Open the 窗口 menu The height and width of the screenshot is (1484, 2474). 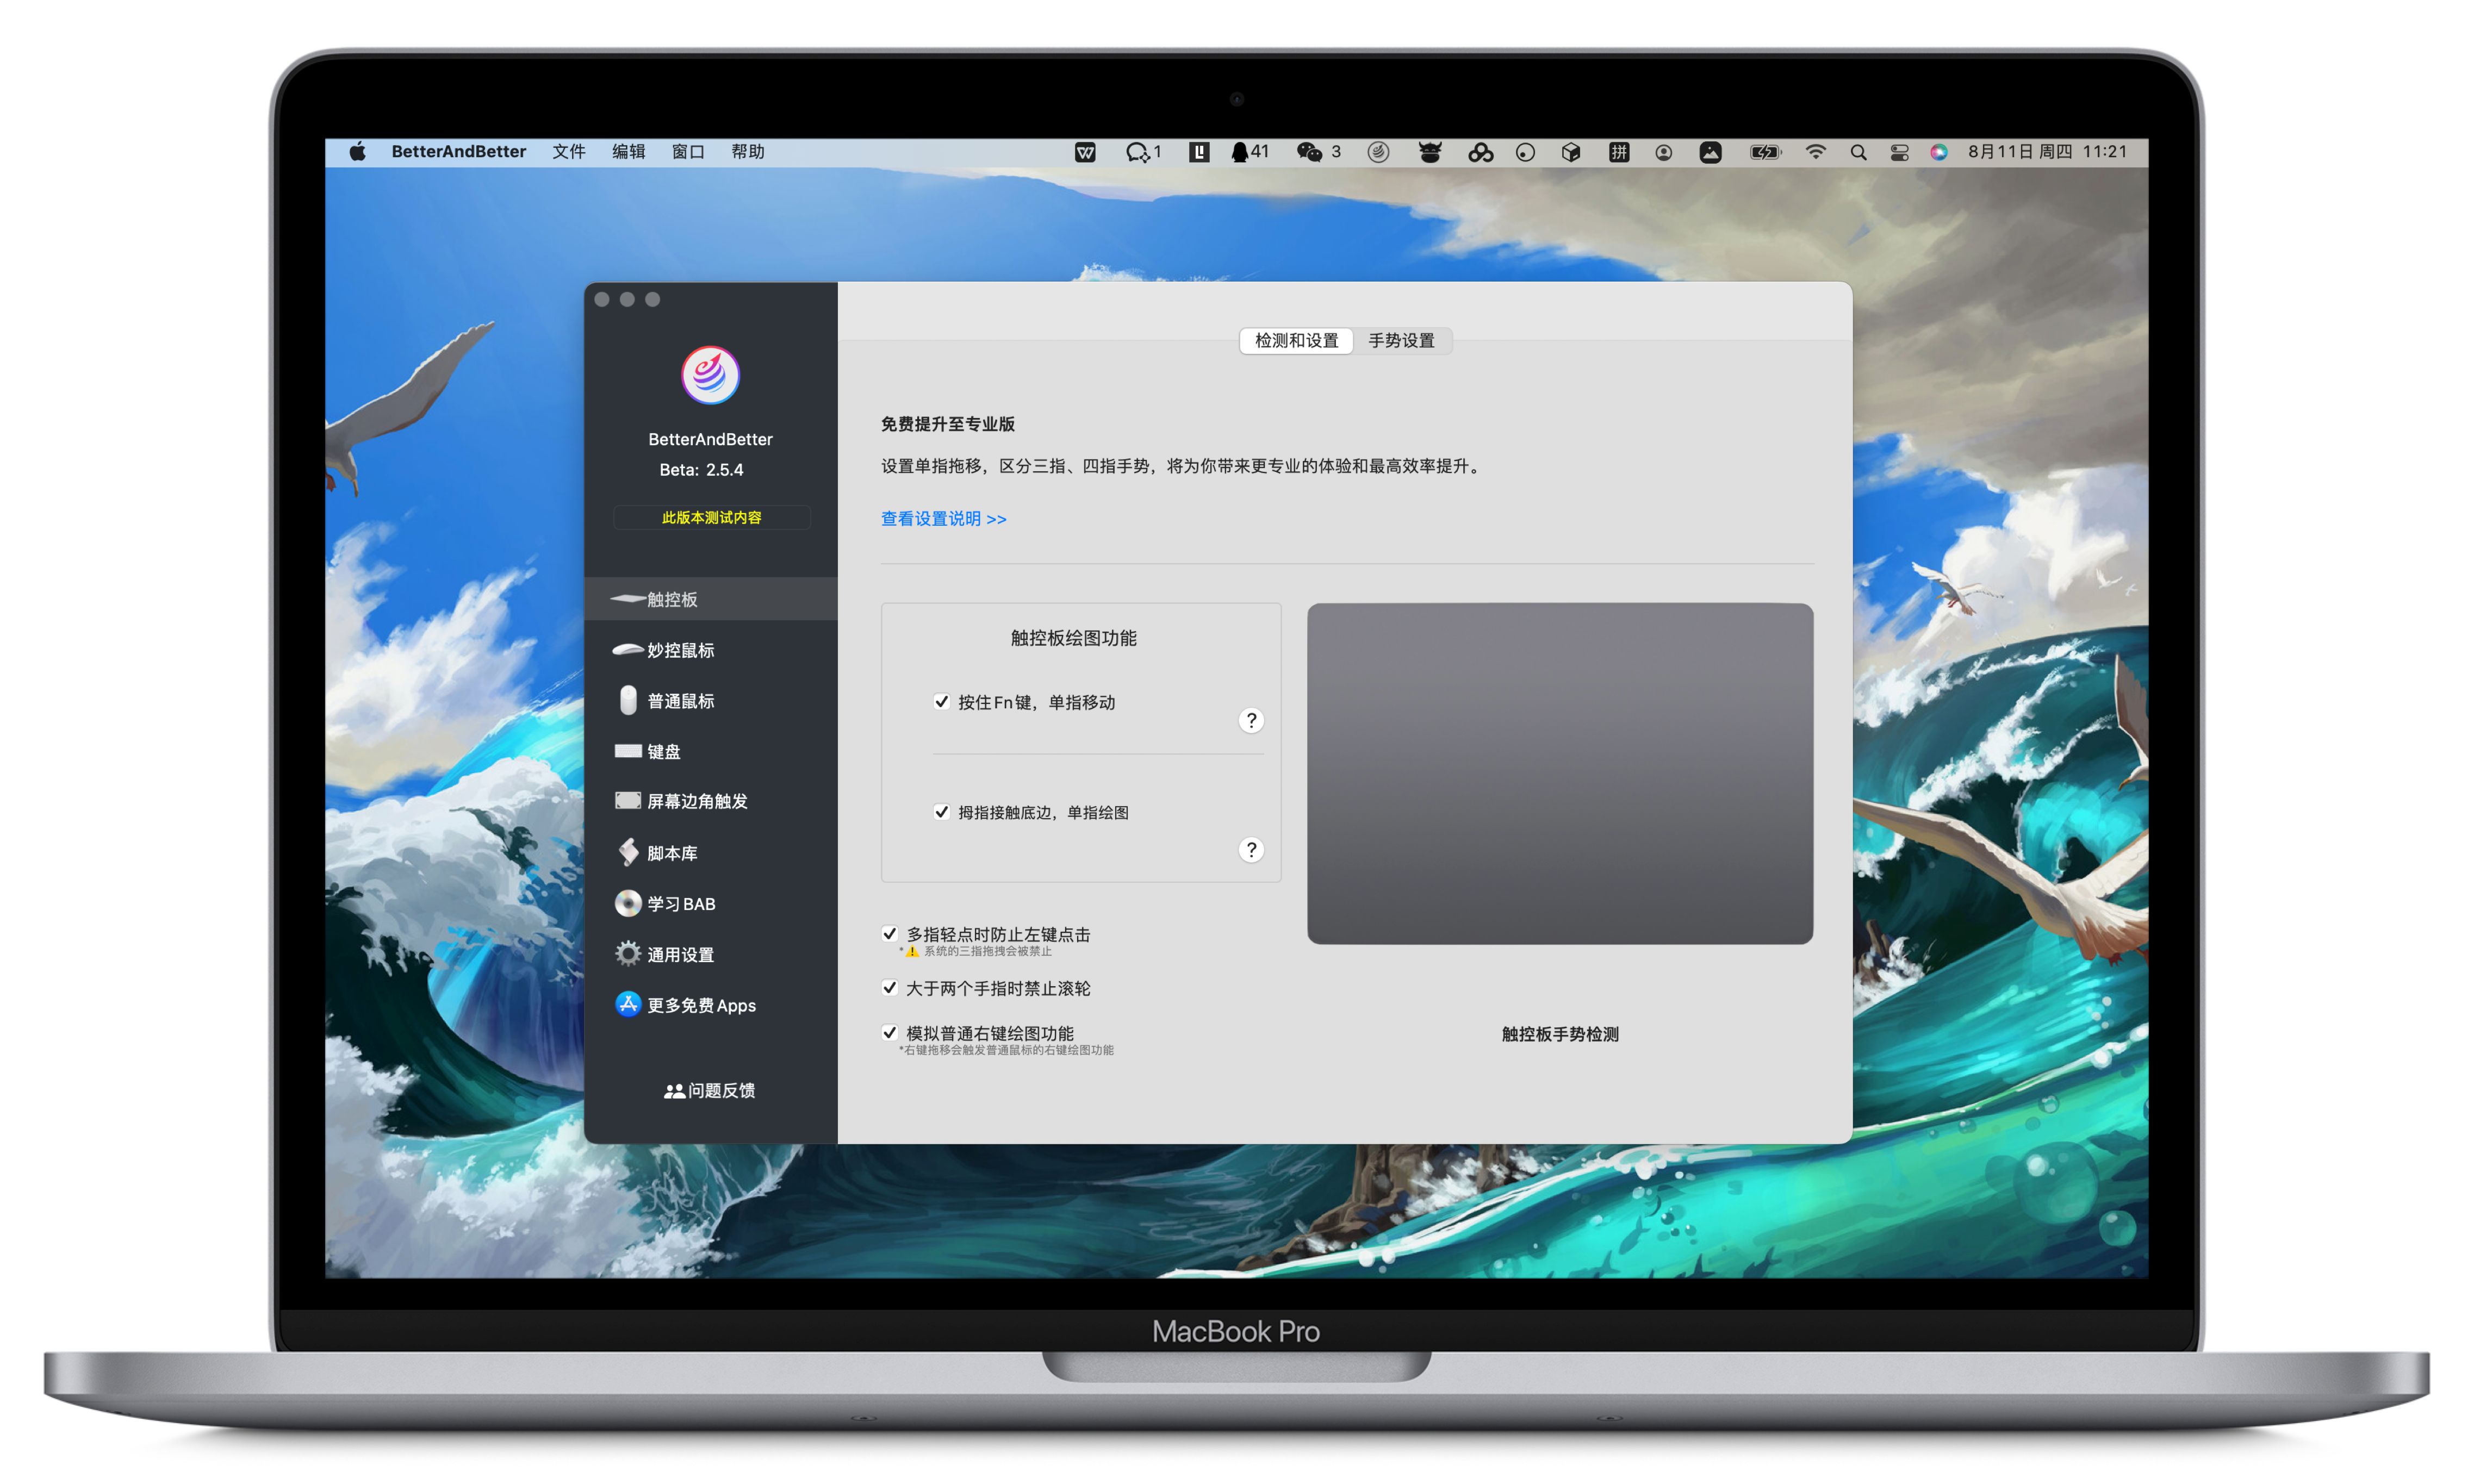tap(689, 152)
